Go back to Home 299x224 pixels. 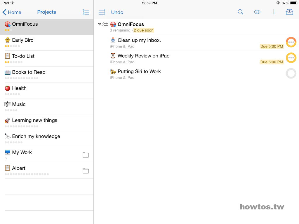pos(12,12)
